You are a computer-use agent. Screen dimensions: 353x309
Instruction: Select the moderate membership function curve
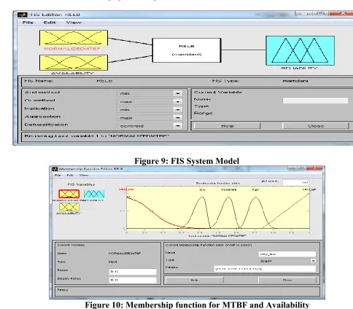point(228,197)
